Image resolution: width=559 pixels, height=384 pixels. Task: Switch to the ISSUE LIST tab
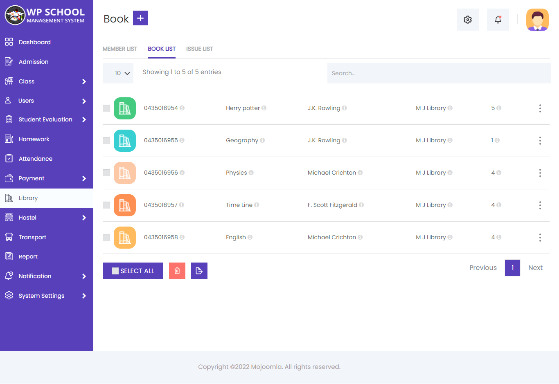[x=200, y=49]
